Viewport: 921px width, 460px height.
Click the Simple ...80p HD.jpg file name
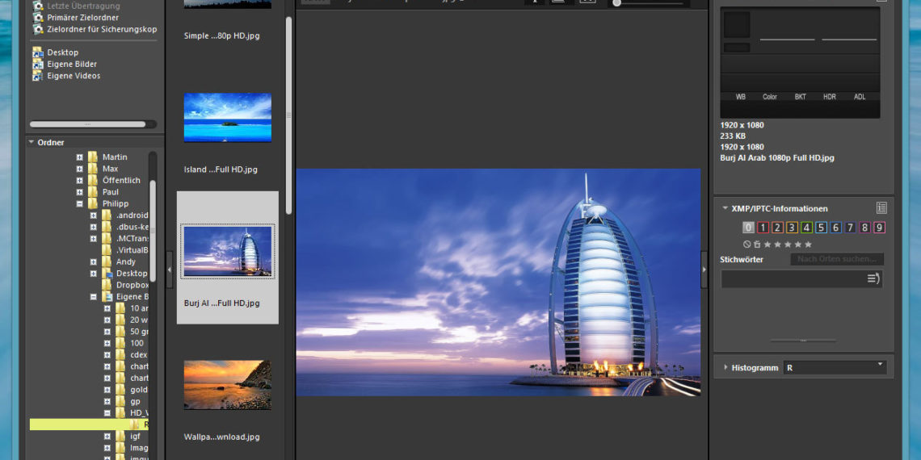click(221, 36)
